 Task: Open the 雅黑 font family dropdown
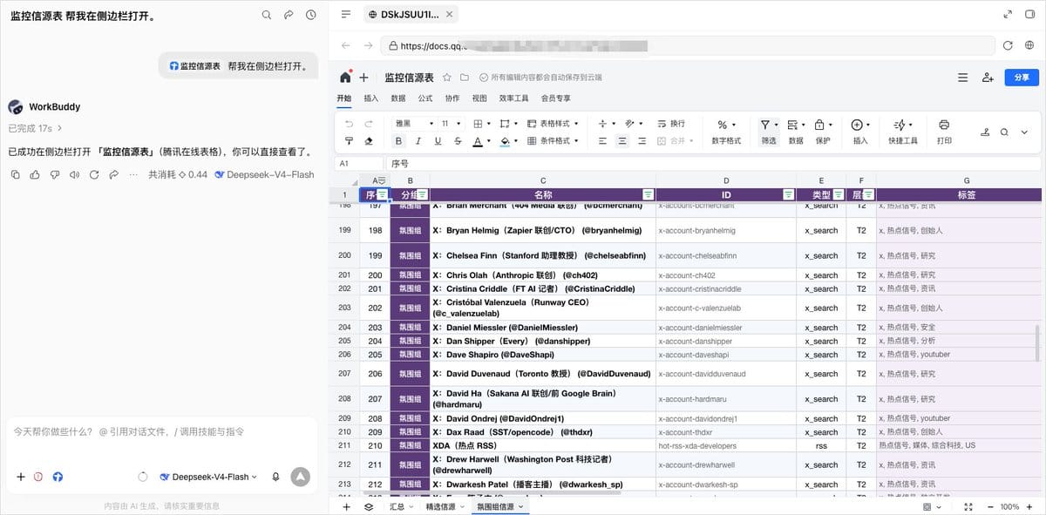[x=412, y=124]
